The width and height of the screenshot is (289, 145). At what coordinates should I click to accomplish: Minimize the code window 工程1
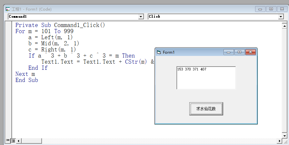[x=260, y=9]
